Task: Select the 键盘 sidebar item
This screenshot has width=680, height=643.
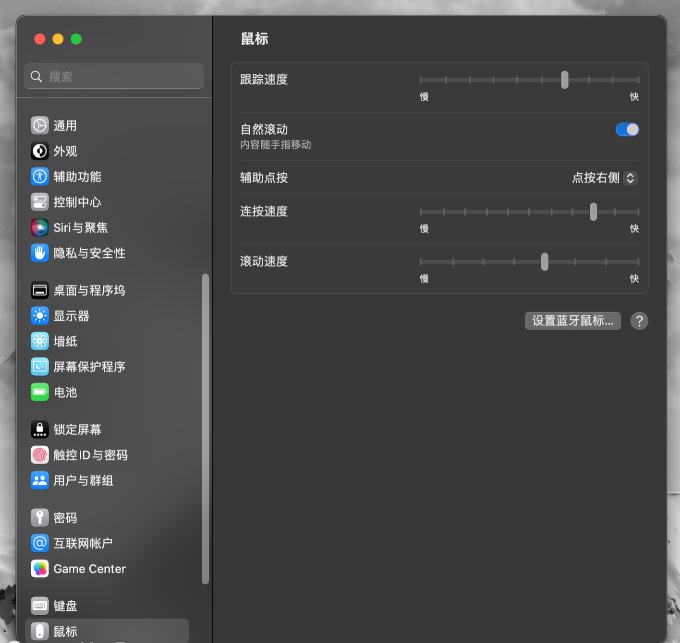Action: pyautogui.click(x=65, y=606)
